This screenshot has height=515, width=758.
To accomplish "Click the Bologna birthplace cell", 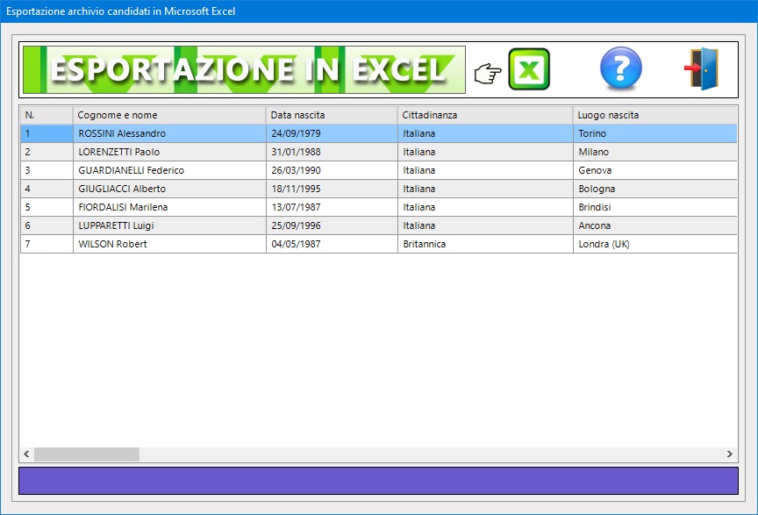I will (x=655, y=189).
